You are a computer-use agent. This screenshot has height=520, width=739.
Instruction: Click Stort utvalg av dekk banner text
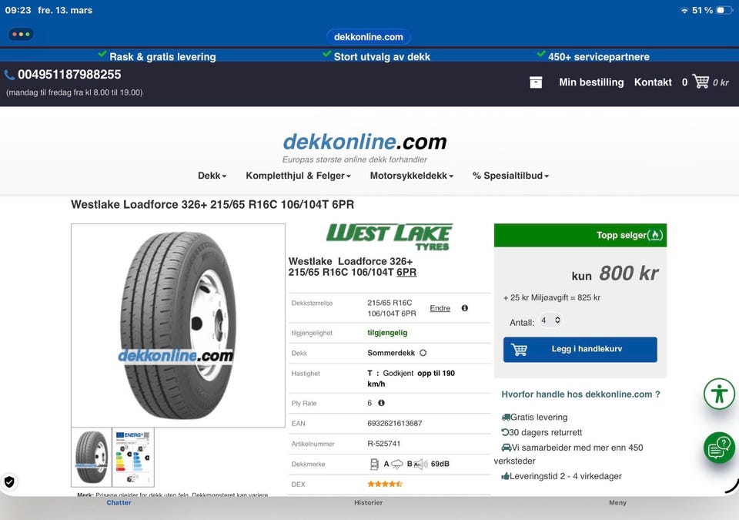click(x=382, y=57)
